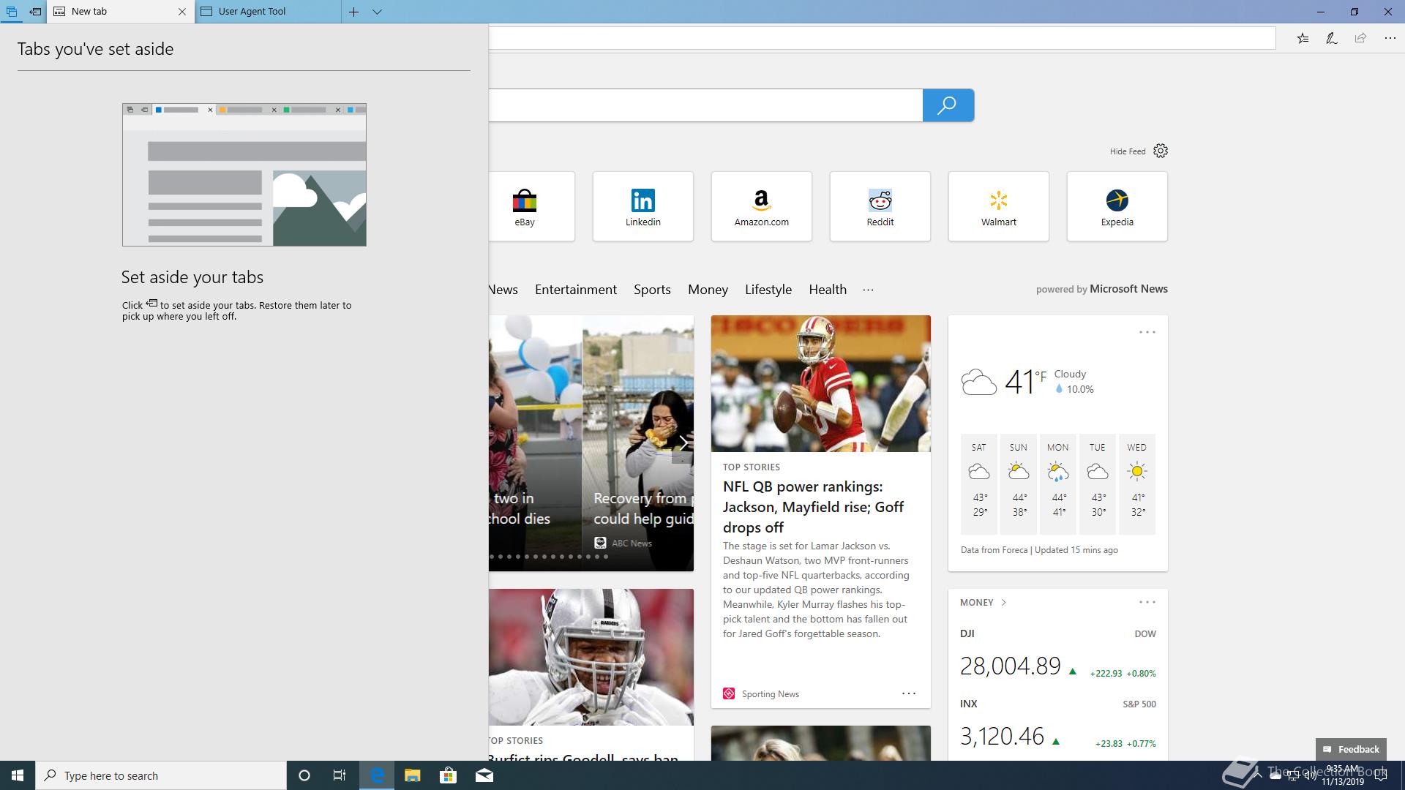The width and height of the screenshot is (1405, 790).
Task: Open weather card options ellipsis
Action: 1147,332
